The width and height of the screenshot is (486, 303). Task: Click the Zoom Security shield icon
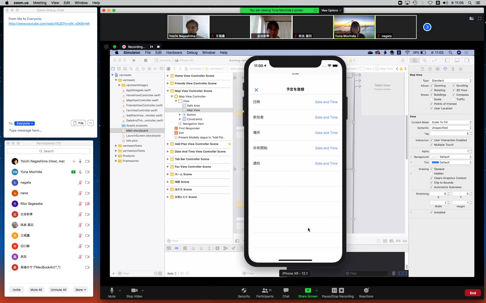point(244,290)
